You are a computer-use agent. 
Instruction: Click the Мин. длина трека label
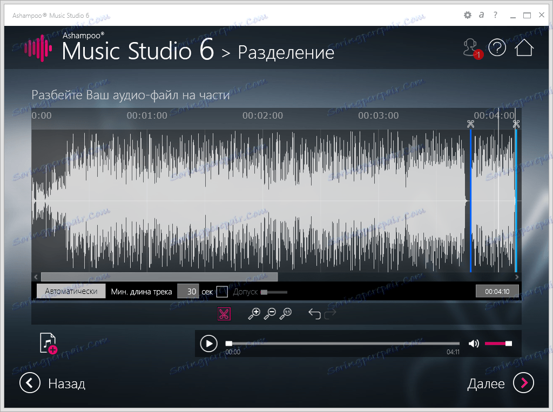point(141,292)
